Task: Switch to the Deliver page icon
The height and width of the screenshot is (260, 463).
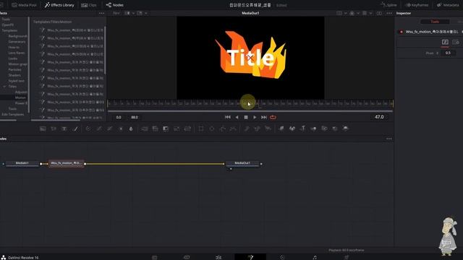Action: (x=347, y=257)
